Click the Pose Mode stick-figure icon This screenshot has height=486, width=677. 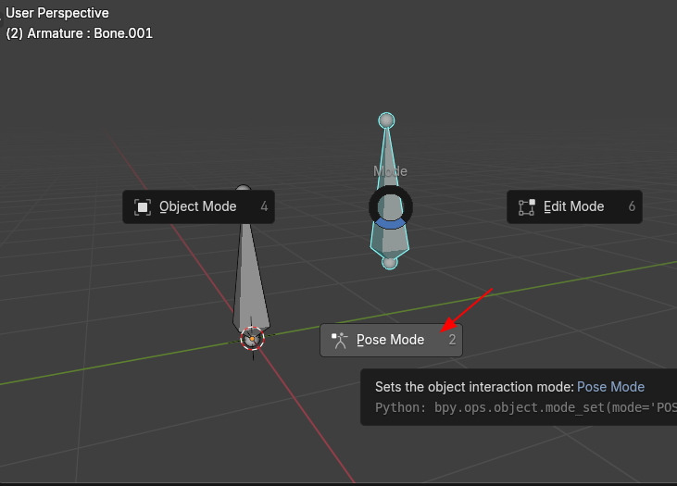coord(339,340)
